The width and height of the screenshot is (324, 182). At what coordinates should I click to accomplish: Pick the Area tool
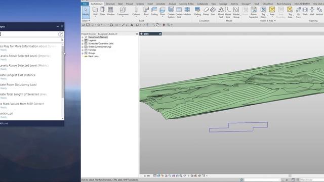click(x=272, y=11)
